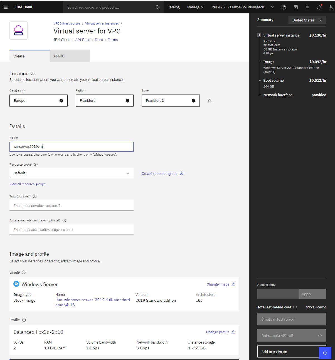The height and width of the screenshot is (360, 335).
Task: Click the blue compare icon near Add to estimate
Action: point(325,353)
